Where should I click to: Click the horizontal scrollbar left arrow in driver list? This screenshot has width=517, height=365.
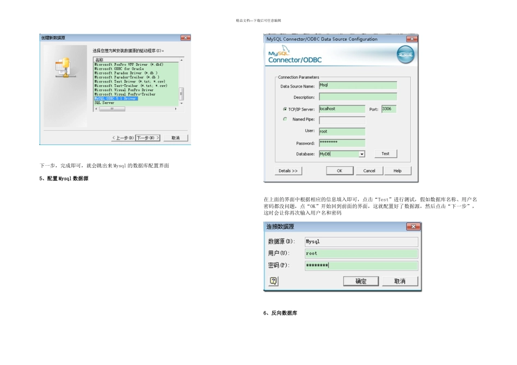[x=96, y=109]
